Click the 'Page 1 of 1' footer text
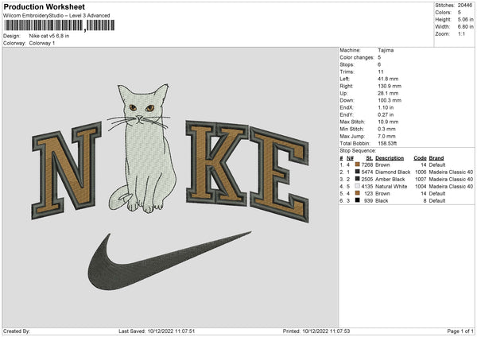477x337 pixels. tap(460, 331)
